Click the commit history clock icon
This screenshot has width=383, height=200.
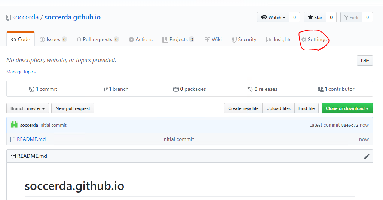31,89
